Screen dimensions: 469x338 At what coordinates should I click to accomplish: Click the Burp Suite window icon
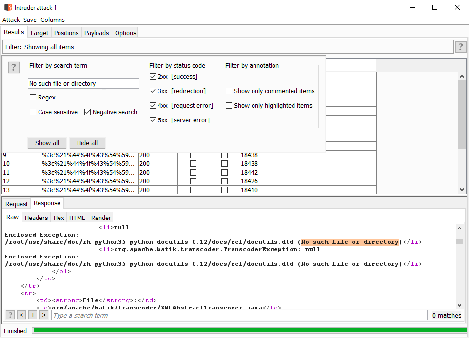click(8, 7)
